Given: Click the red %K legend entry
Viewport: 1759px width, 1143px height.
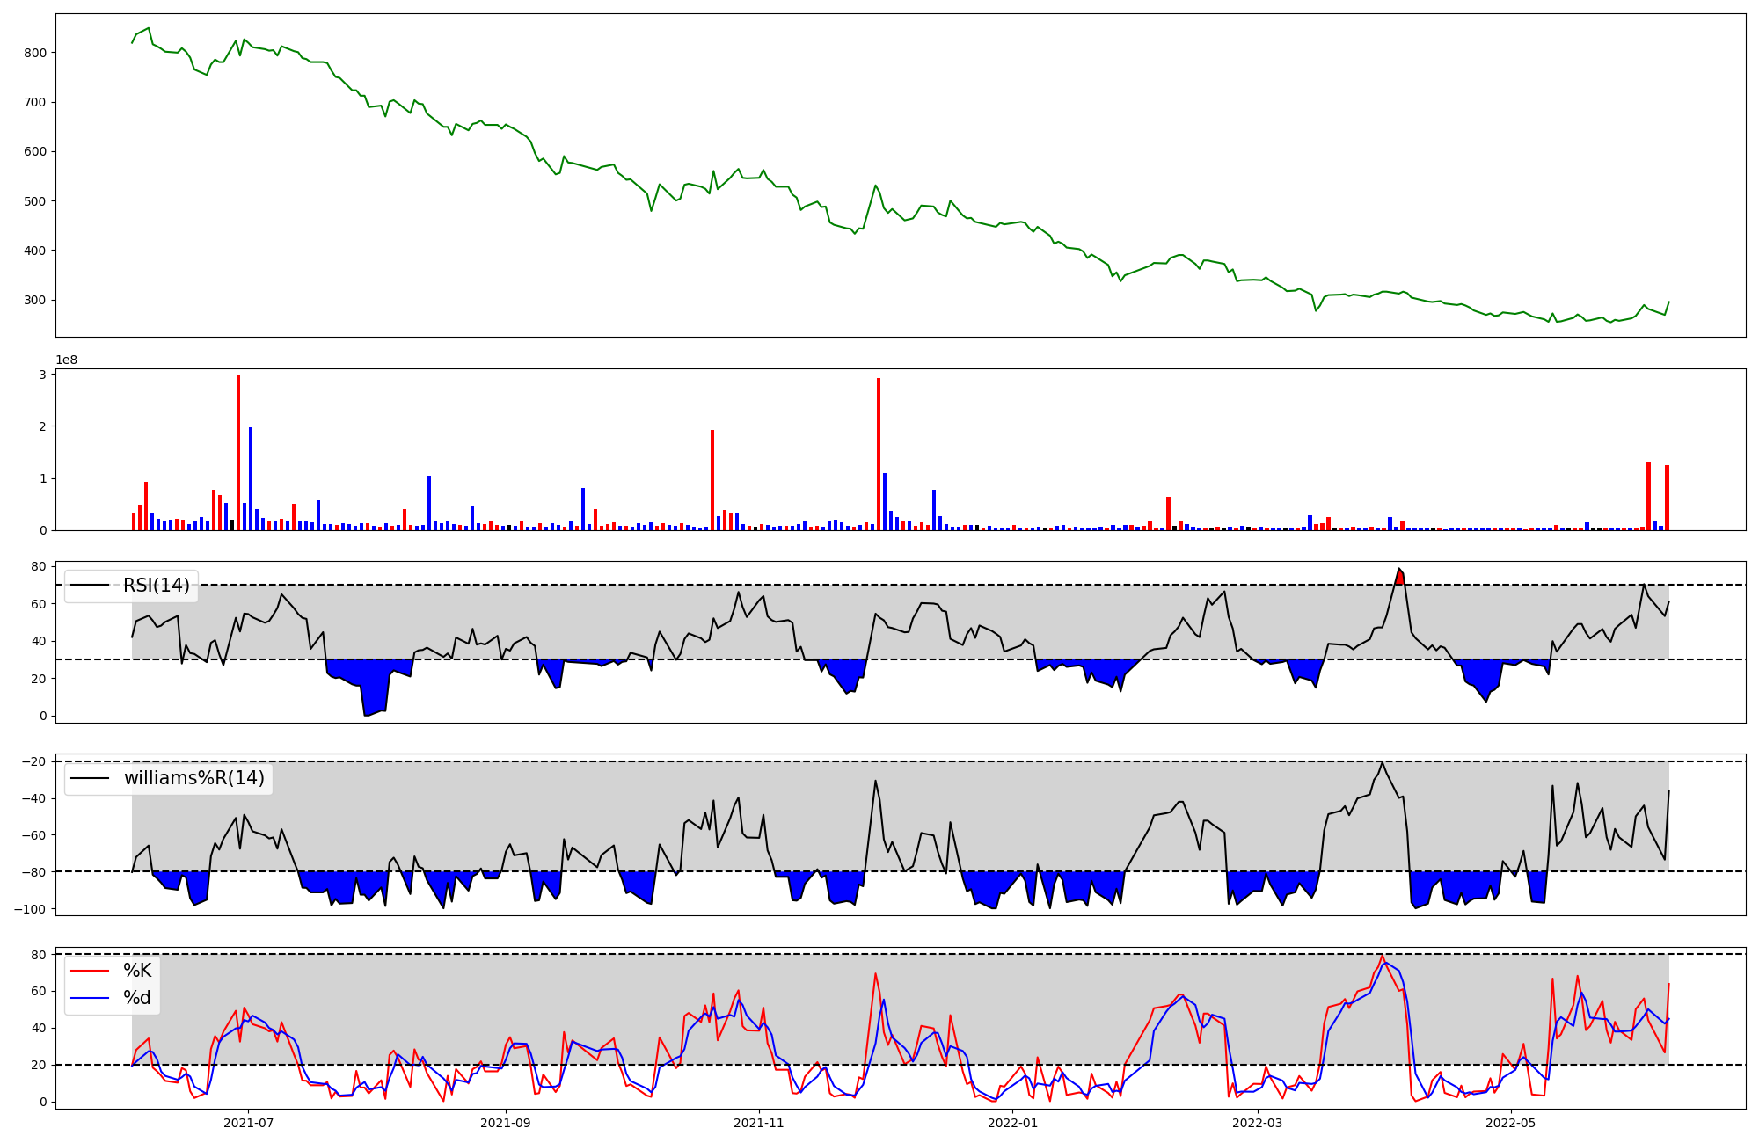Looking at the screenshot, I should 136,971.
